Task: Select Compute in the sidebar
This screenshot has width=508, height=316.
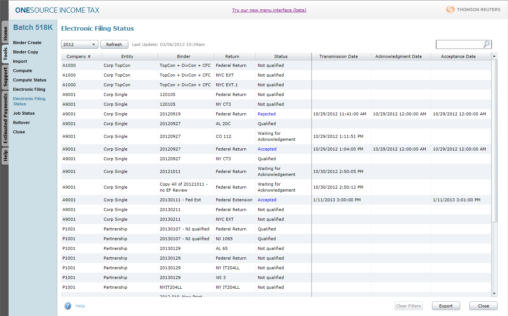Action: click(x=22, y=71)
